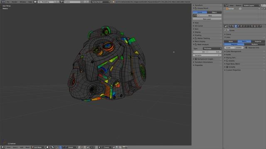The width and height of the screenshot is (266, 149).
Task: Click the Mesh Analysis minimum value field
Action: point(200,52)
